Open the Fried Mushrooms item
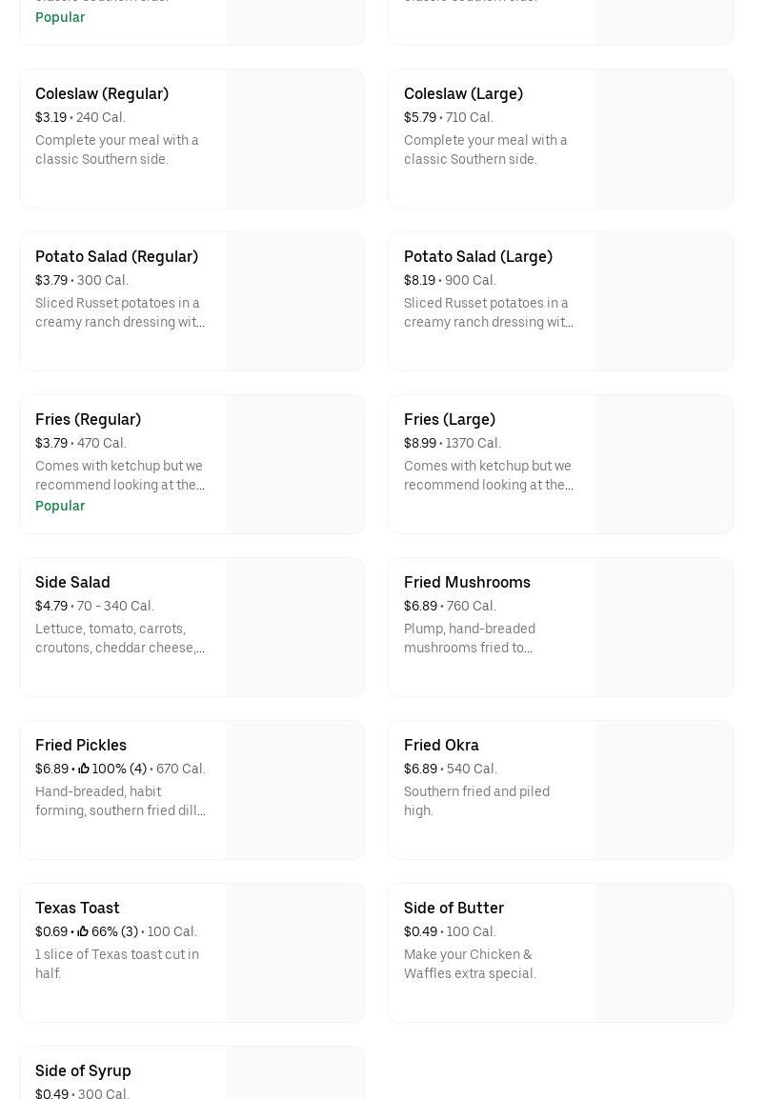Viewport: 766px width, 1099px height. (467, 582)
